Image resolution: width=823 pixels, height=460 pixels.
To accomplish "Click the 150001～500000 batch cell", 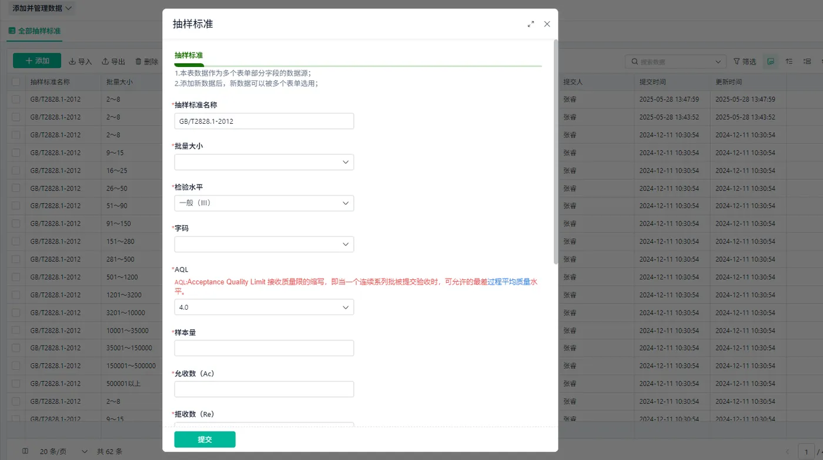I will 131,366.
